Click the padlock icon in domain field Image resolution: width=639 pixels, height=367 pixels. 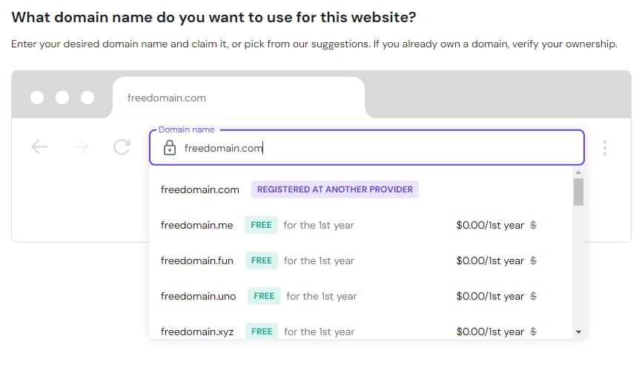click(170, 148)
